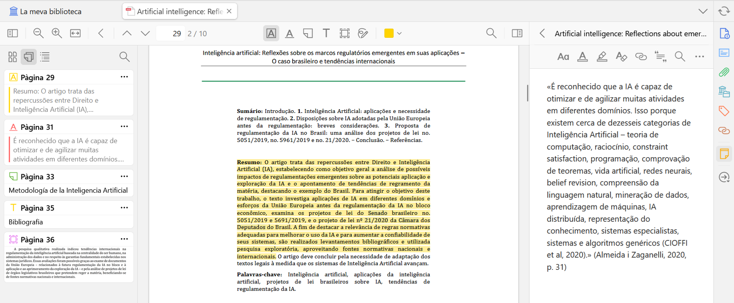Select the 'Metodología de la Inteligencia Artificial' note

68,190
